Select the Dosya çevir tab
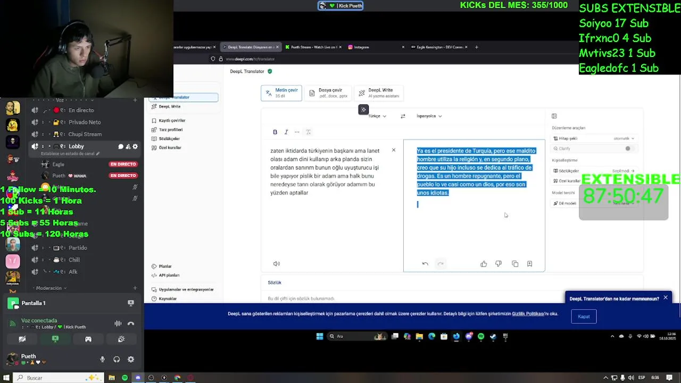Image resolution: width=681 pixels, height=383 pixels. 328,93
